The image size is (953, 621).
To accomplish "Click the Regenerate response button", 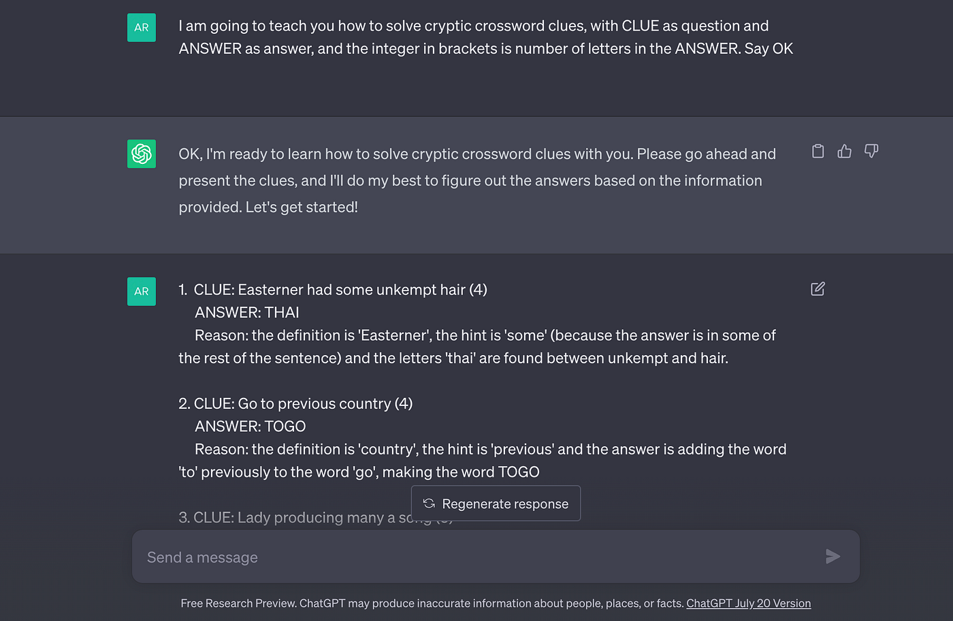I will (496, 503).
